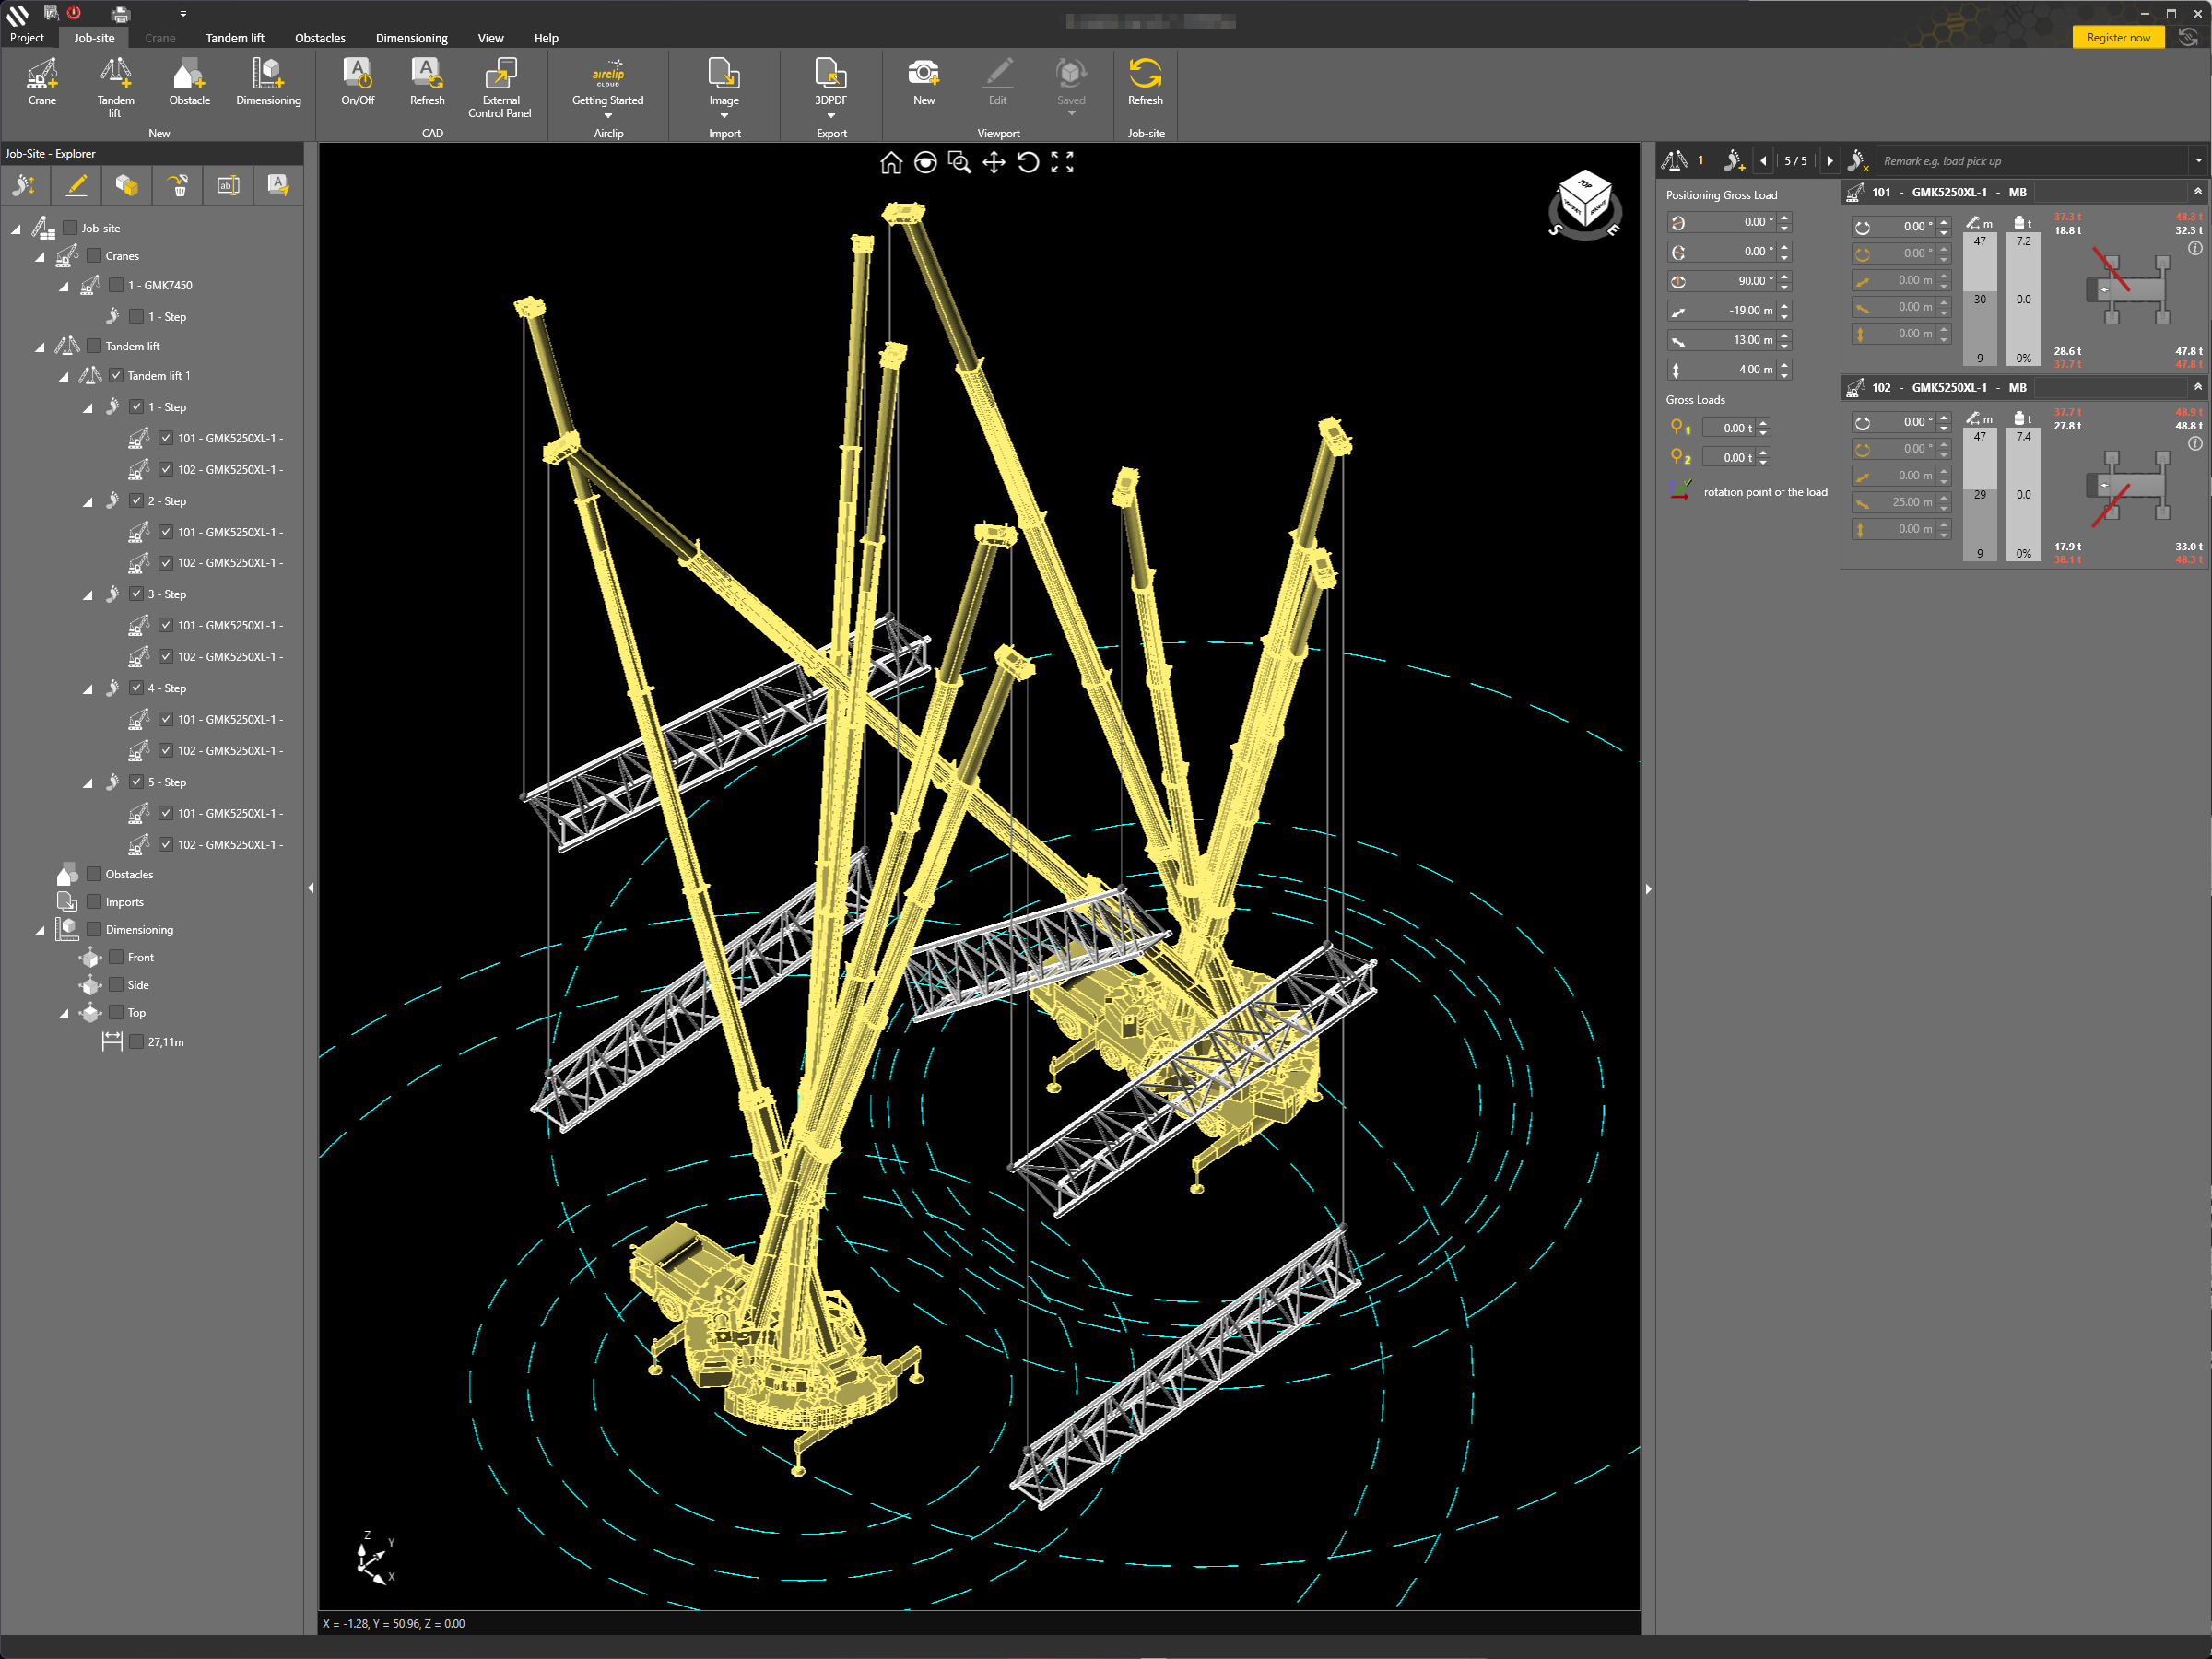
Task: Create a New viewport with camera icon
Action: click(923, 75)
